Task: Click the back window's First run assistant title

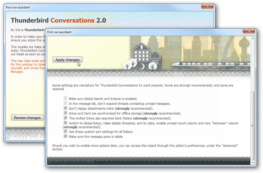Action: pyautogui.click(x=18, y=7)
